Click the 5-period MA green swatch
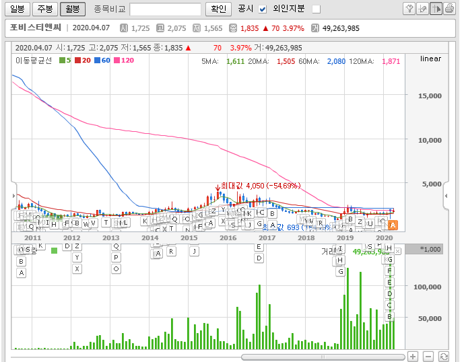Viewport: 464px width, 362px height. click(x=62, y=61)
